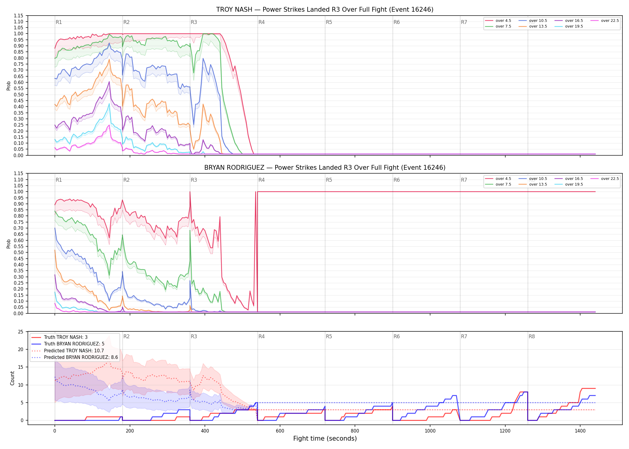Select 'over 13.5' legend entry in Troy Nash chart
This screenshot has width=629, height=449.
tap(533, 26)
